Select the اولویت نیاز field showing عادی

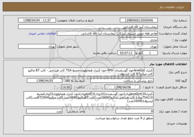(x=139, y=40)
